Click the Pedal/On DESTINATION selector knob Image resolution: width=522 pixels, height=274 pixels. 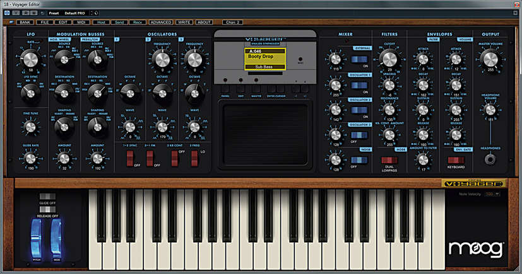pyautogui.click(x=98, y=93)
